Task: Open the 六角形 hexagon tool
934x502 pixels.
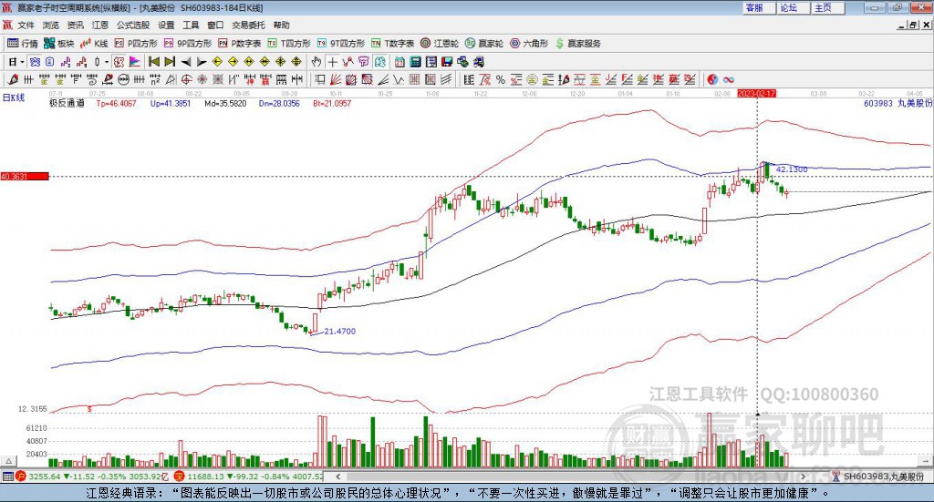Action: 530,43
